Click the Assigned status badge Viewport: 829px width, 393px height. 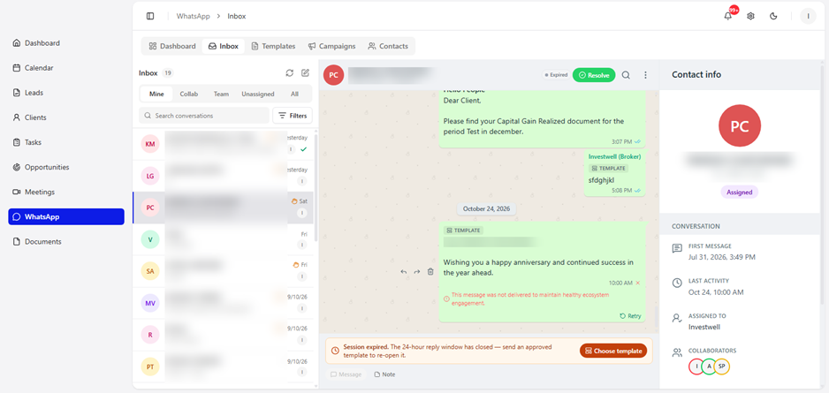[x=739, y=193]
